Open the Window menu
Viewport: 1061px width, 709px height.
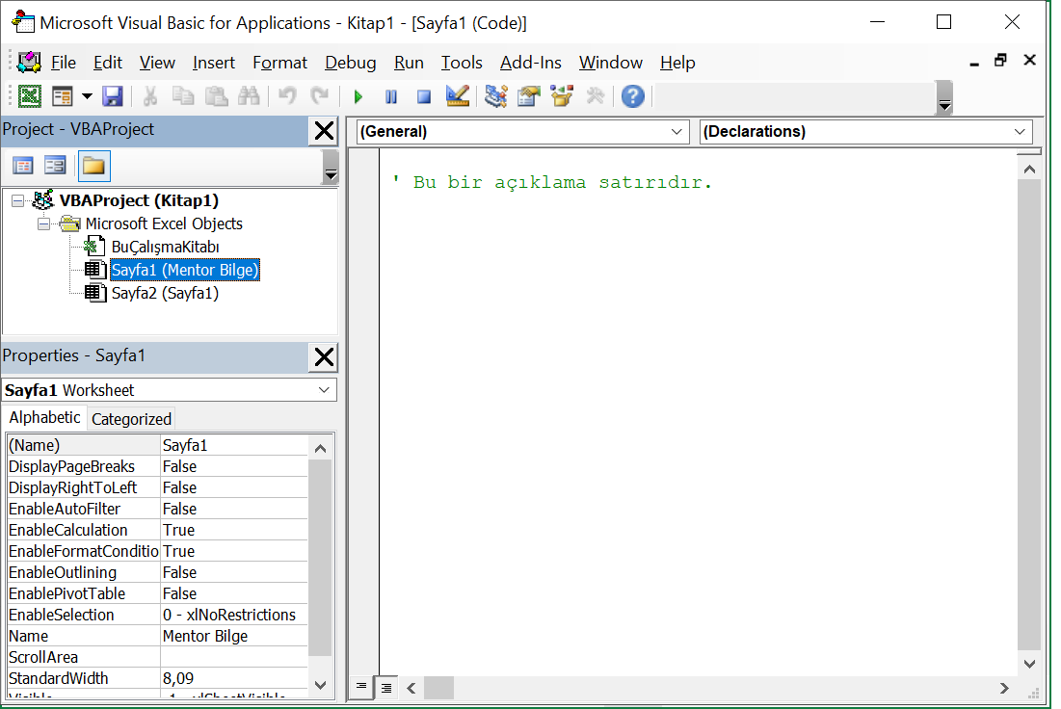(x=610, y=63)
